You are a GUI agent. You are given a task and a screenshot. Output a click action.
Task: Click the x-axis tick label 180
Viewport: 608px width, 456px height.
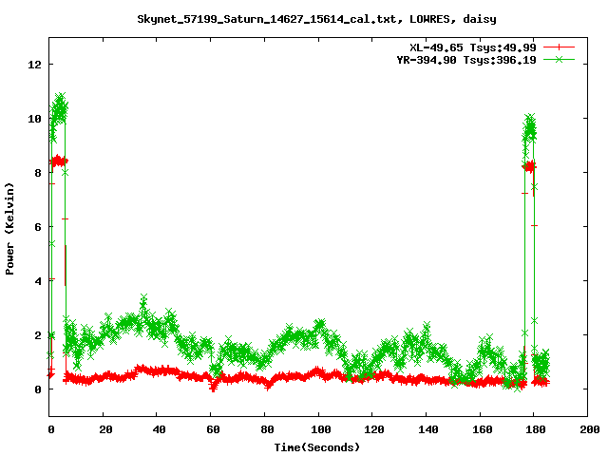[536, 429]
